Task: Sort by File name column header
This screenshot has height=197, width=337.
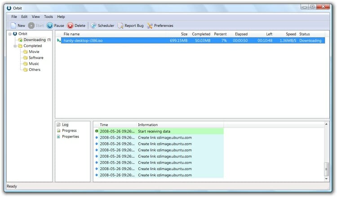Action: pyautogui.click(x=71, y=34)
